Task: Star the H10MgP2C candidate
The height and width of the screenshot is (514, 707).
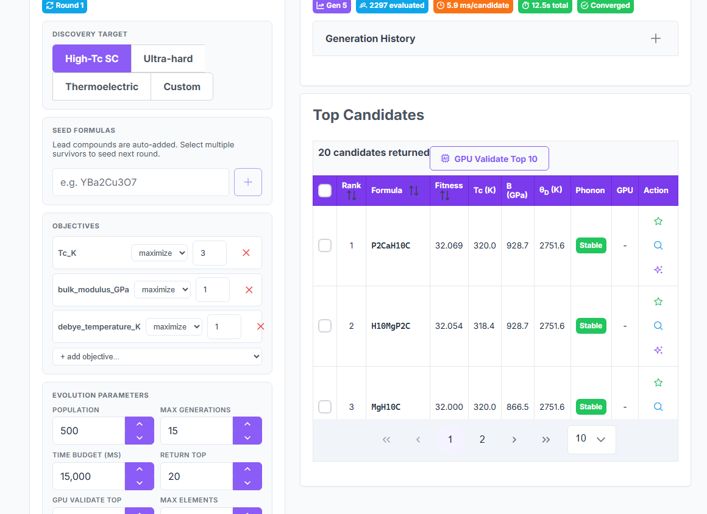Action: (x=658, y=302)
